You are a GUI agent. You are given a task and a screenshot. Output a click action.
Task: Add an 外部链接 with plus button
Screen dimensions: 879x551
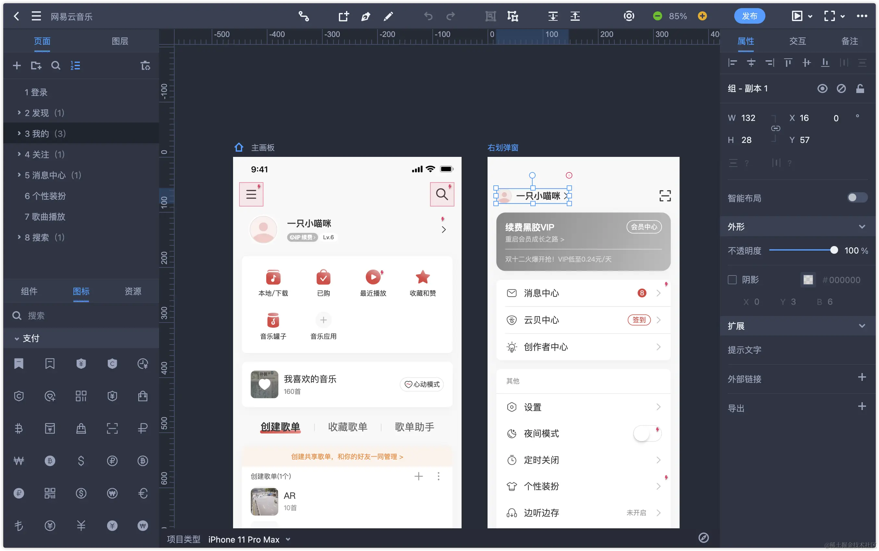click(862, 377)
